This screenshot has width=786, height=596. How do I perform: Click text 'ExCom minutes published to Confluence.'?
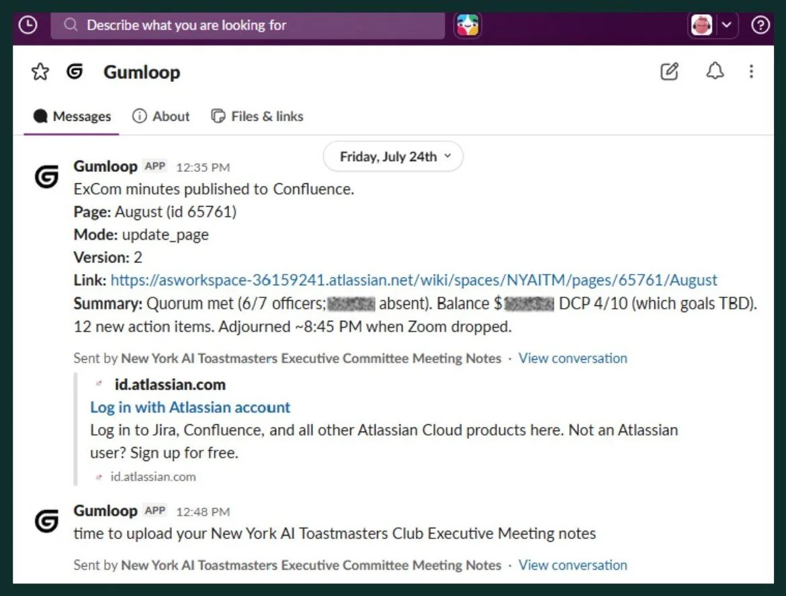[x=214, y=189]
